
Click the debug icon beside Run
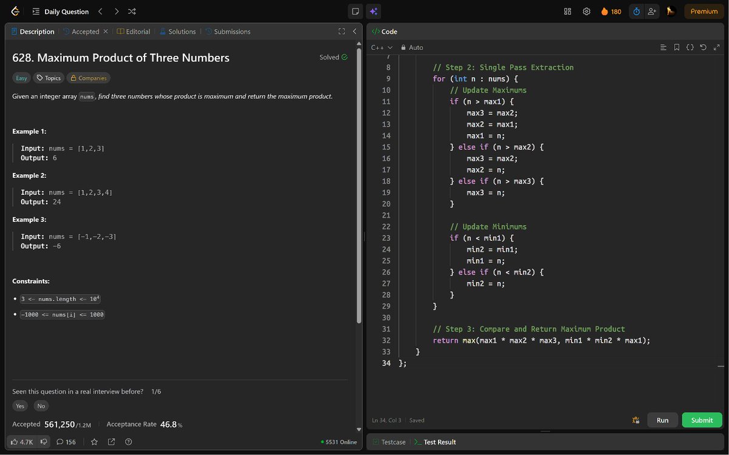[635, 420]
